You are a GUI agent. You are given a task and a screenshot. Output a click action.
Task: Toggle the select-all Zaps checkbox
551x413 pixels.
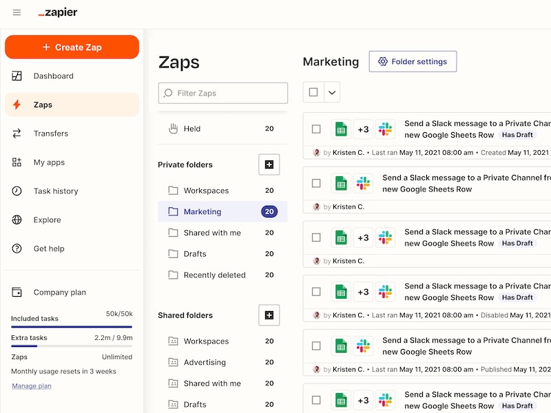pyautogui.click(x=313, y=92)
